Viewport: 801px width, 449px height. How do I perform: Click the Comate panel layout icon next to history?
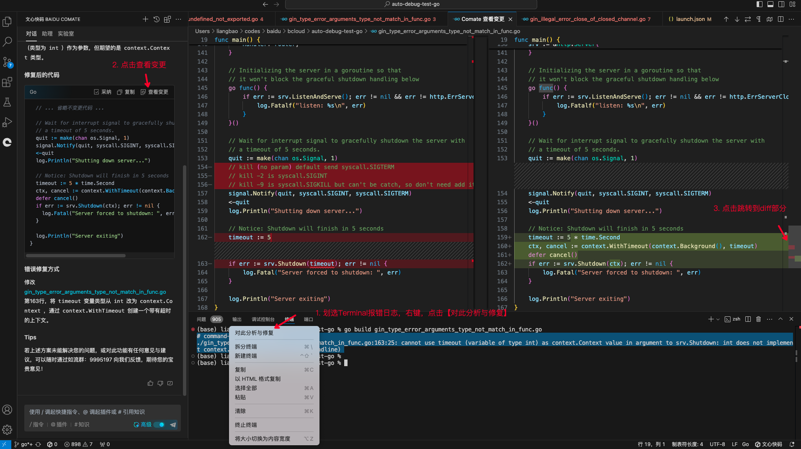click(167, 19)
